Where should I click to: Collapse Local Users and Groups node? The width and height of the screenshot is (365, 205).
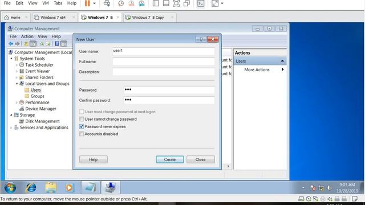17,84
